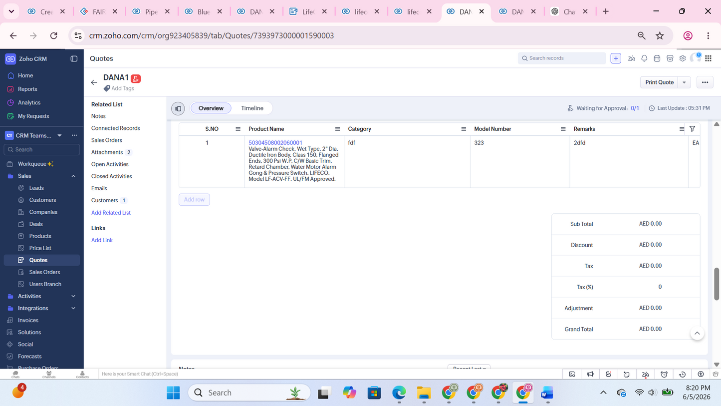Viewport: 721px width, 406px height.
Task: Expand the Activities folder
Action: click(x=73, y=296)
